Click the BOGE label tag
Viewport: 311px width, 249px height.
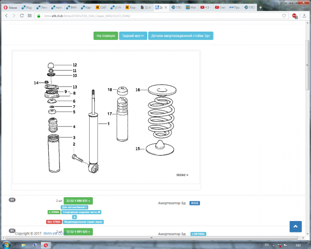[x=194, y=203]
